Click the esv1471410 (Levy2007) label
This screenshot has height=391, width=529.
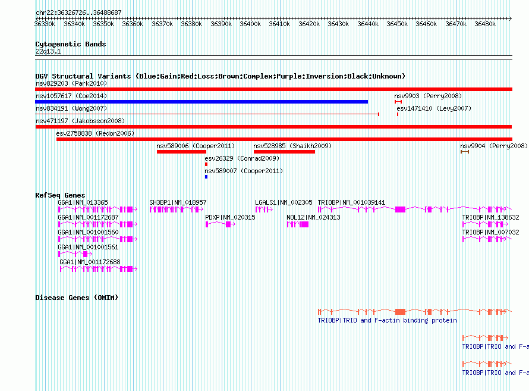coord(434,108)
